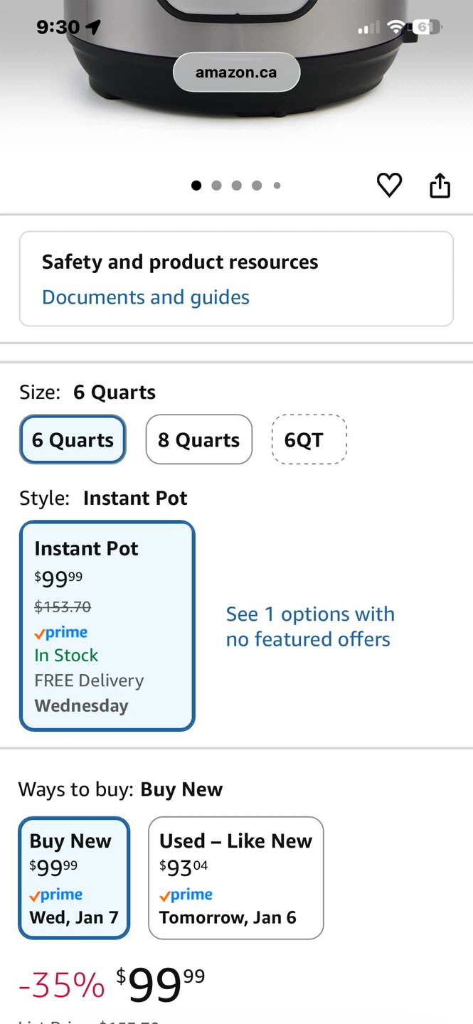This screenshot has height=1024, width=473.
Task: Tap the amazon.ca address pill
Action: point(236,72)
